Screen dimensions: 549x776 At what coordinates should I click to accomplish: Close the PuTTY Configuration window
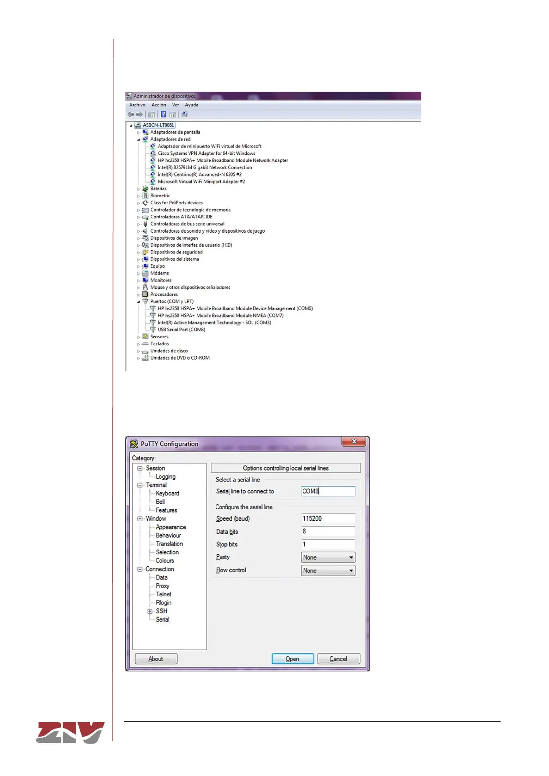pos(354,441)
